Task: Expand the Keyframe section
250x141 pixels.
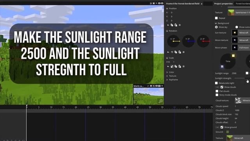Action: 167,80
